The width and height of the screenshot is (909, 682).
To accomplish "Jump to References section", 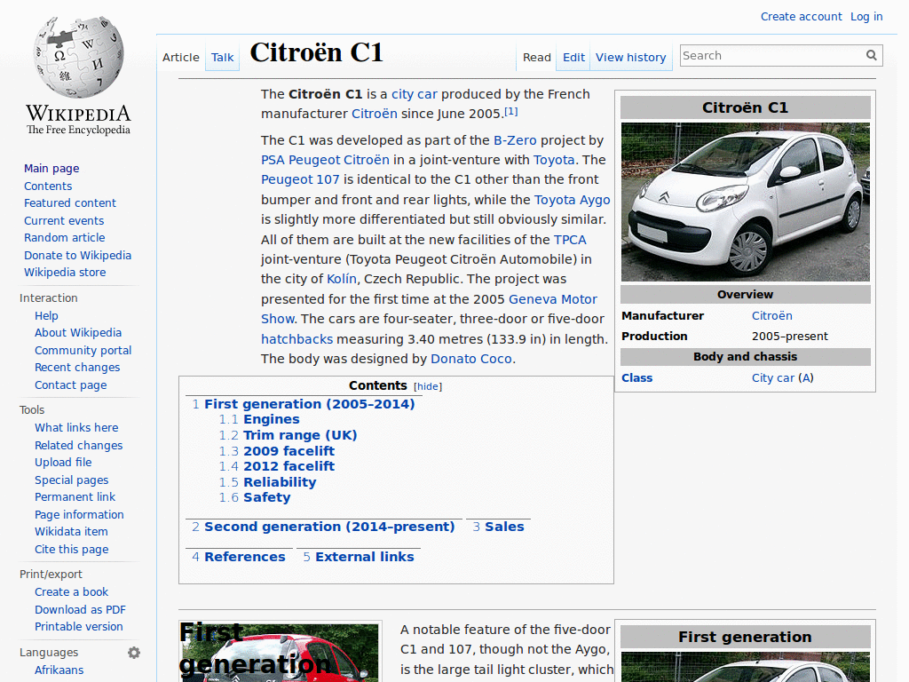I will pos(245,557).
